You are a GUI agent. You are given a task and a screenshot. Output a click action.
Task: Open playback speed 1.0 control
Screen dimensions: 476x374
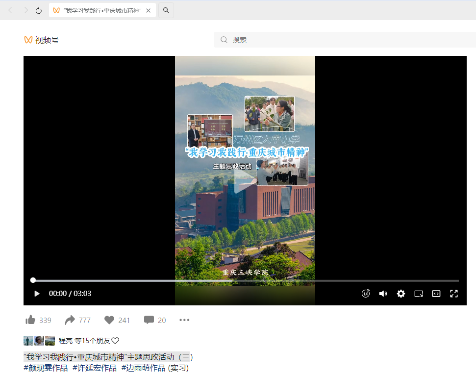366,294
